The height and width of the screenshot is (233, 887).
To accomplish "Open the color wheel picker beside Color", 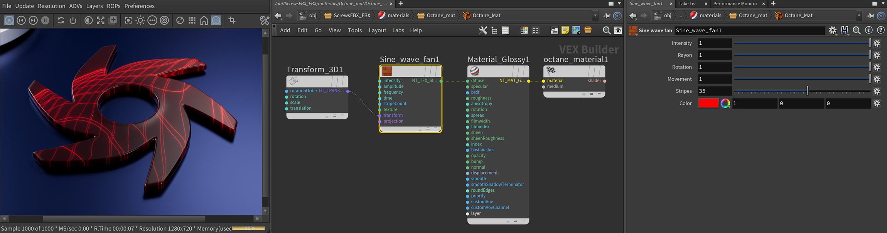I will (725, 103).
